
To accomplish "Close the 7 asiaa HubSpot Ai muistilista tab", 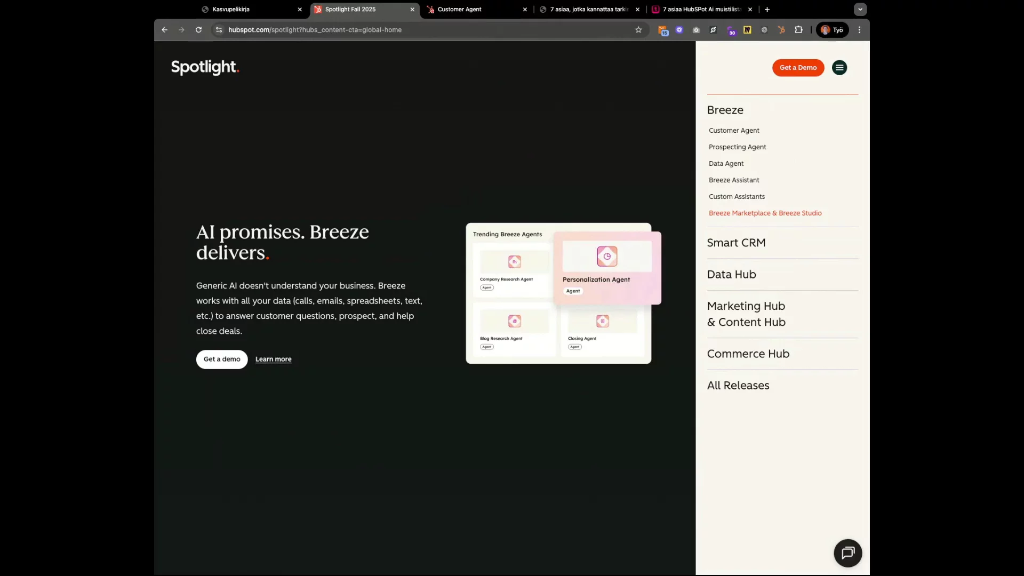I will coord(750,9).
